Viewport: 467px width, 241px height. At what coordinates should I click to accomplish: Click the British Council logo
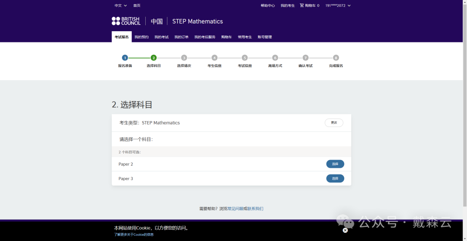pos(126,21)
